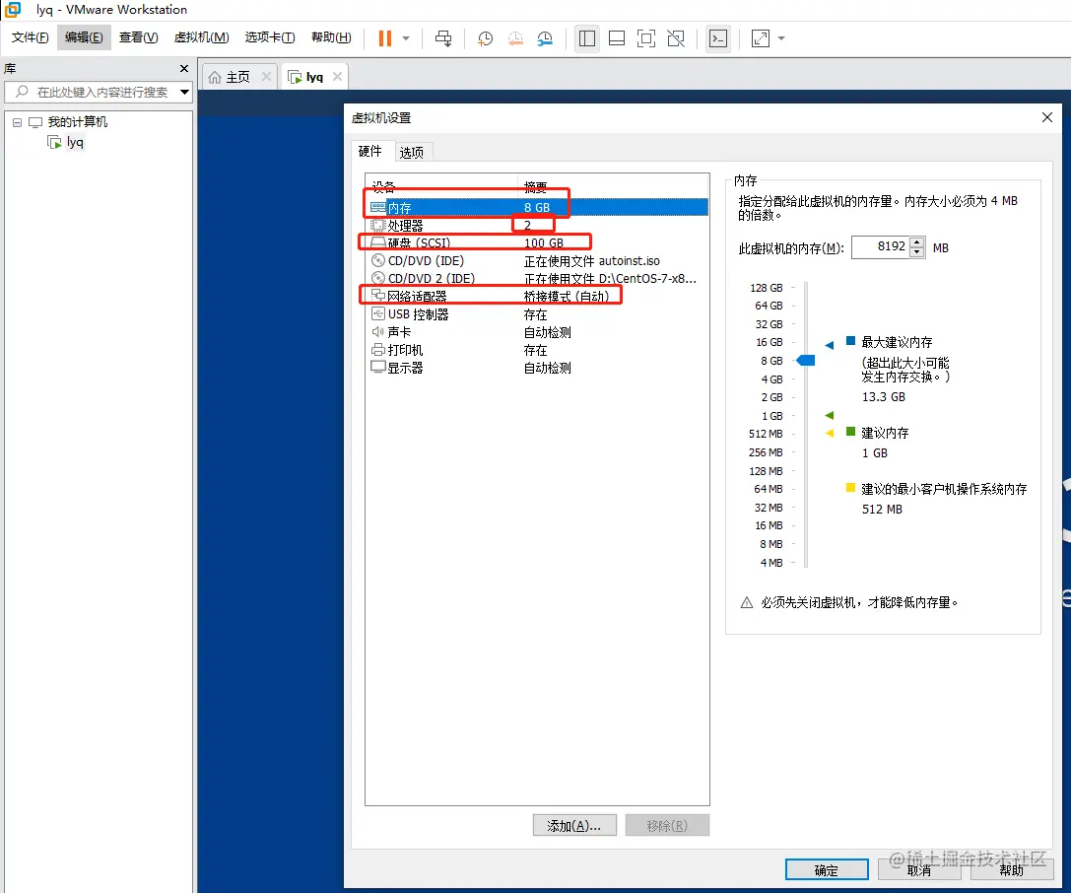Select the 声卡 device row
The height and width of the screenshot is (893, 1071).
pyautogui.click(x=537, y=332)
